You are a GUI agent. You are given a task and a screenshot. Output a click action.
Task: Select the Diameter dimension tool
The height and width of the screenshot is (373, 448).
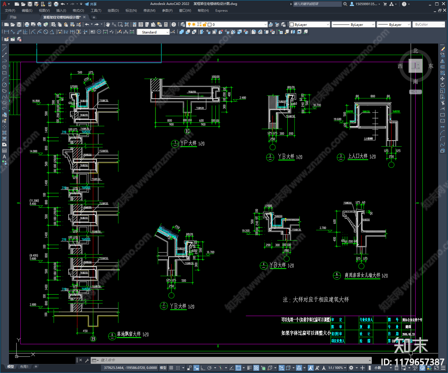pyautogui.click(x=46, y=32)
